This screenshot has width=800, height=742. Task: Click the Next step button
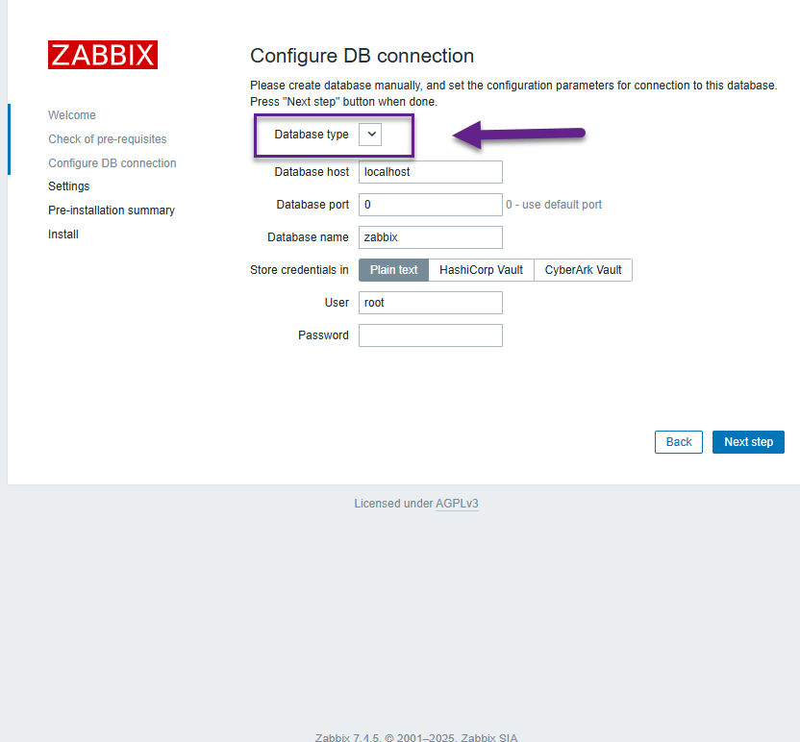pos(748,442)
